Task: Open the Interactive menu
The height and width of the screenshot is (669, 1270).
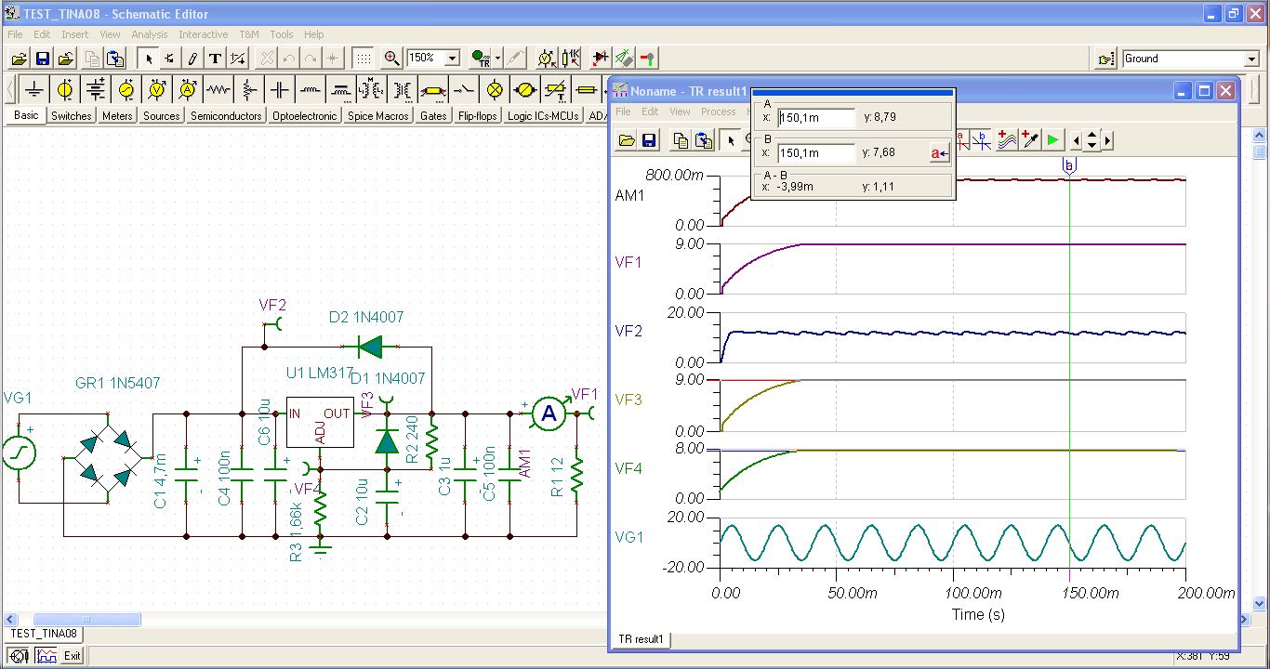Action: point(203,34)
